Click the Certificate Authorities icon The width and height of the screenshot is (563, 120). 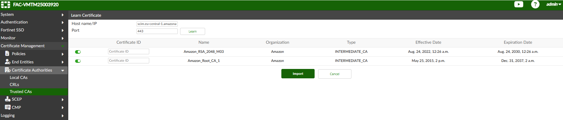click(x=8, y=70)
